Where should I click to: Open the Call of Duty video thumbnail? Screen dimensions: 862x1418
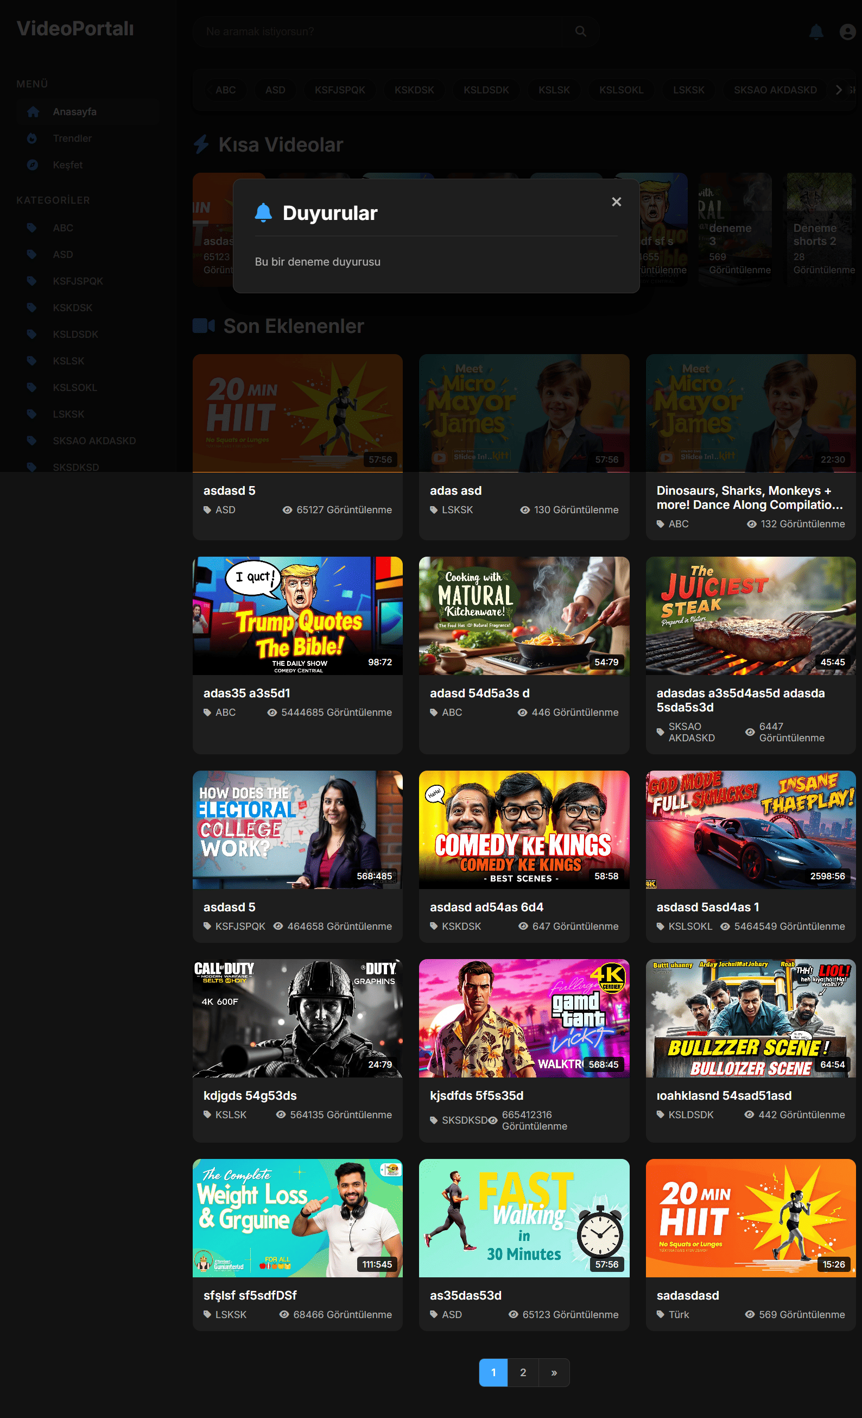click(x=297, y=1018)
